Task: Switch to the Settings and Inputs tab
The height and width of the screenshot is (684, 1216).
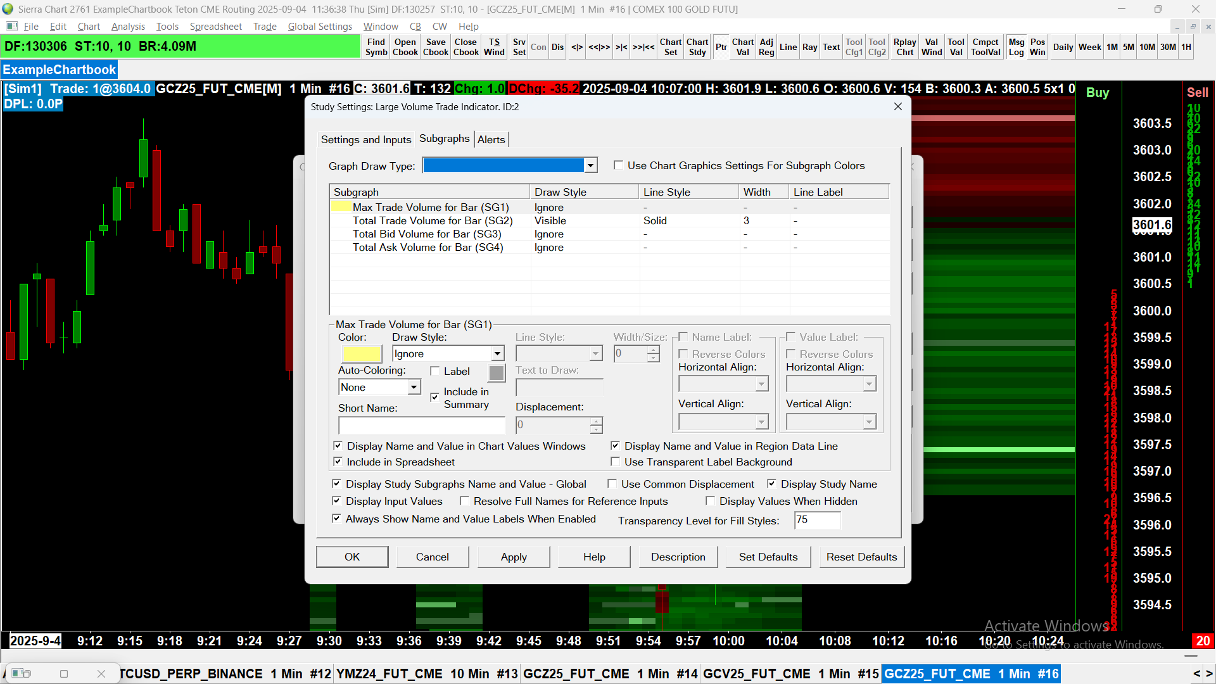Action: tap(366, 139)
